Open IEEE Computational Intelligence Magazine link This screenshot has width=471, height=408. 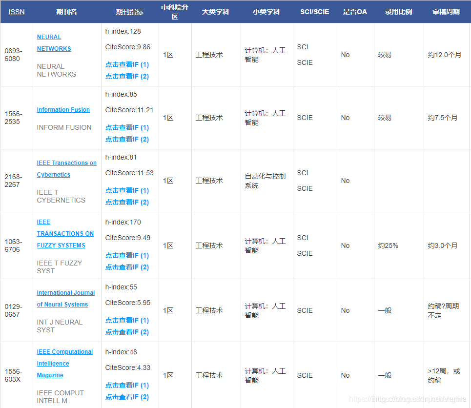click(x=64, y=363)
